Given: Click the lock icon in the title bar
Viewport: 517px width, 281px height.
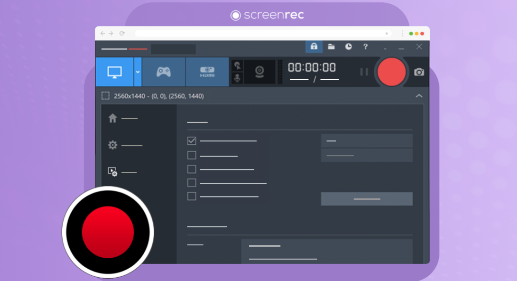Looking at the screenshot, I should click(x=314, y=47).
